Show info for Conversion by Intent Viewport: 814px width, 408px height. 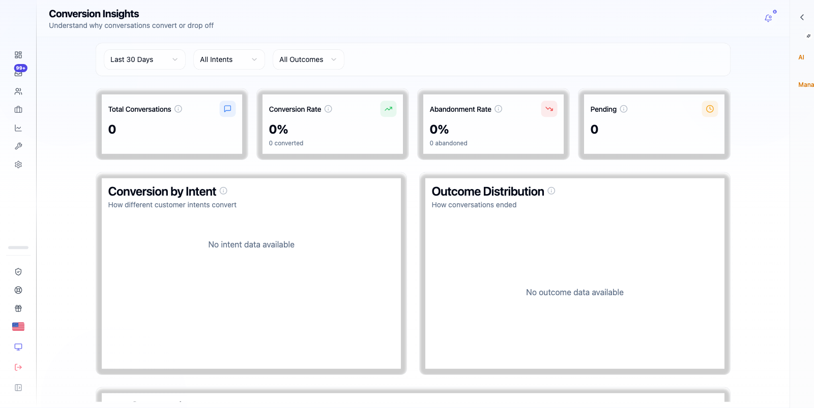point(223,191)
